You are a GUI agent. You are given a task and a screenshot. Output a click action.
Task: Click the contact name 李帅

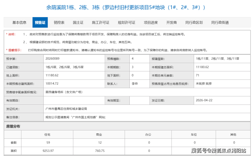(135, 84)
